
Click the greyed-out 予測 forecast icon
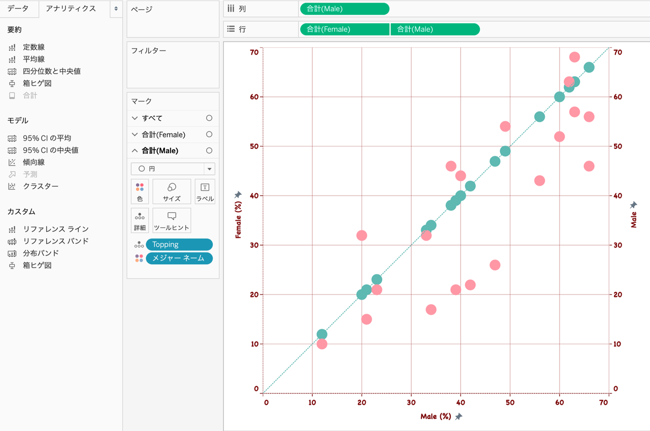click(12, 175)
